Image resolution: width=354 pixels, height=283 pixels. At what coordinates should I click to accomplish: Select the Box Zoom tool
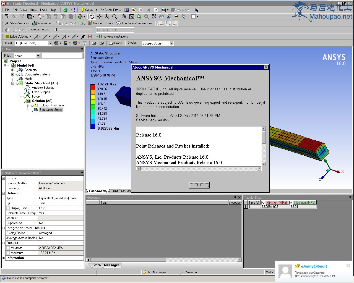click(114, 17)
